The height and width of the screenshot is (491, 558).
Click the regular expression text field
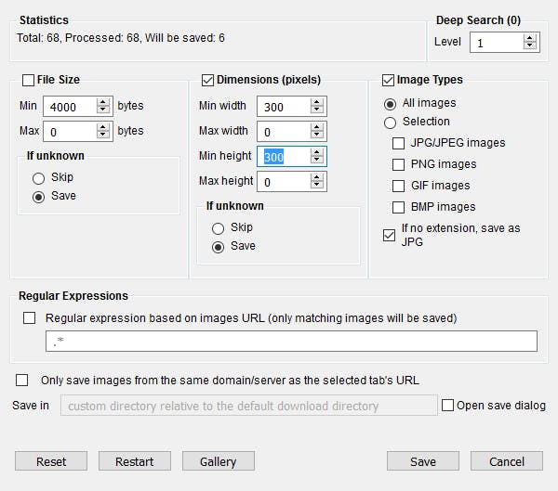click(291, 342)
